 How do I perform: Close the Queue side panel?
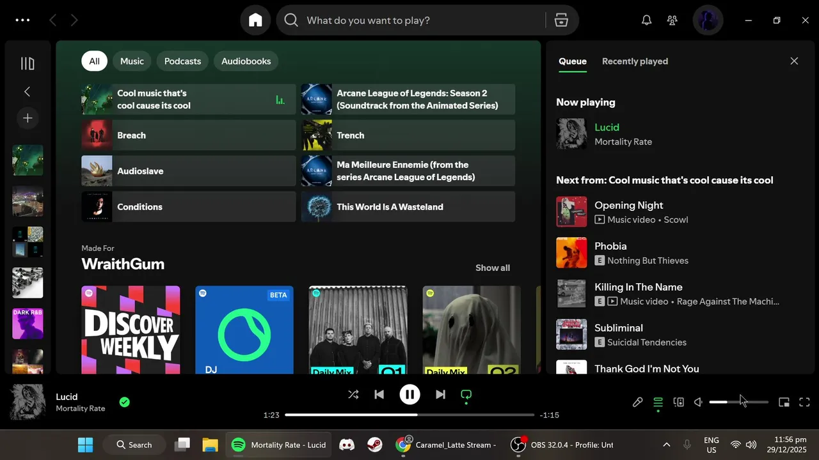click(x=794, y=61)
